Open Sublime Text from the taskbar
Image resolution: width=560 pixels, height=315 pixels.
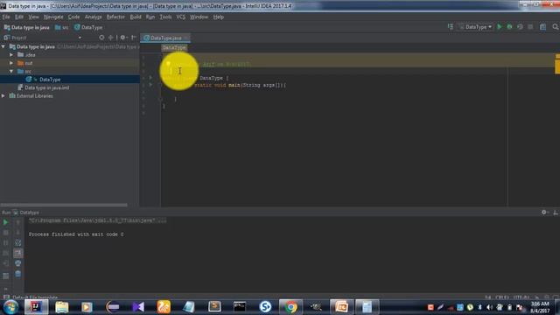click(x=214, y=307)
